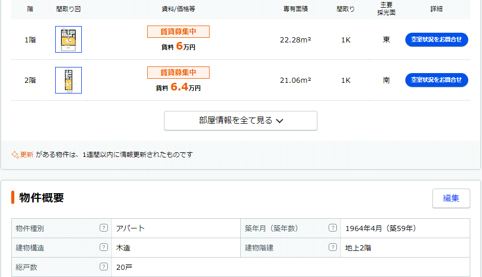Open the 築年月 help tooltip icon
This screenshot has height=277, width=482.
tap(333, 228)
